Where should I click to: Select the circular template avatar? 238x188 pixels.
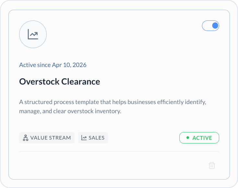[33, 34]
